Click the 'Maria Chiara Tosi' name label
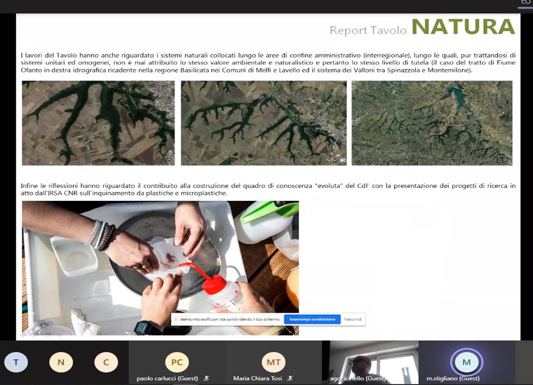This screenshot has height=385, width=533. point(257,379)
